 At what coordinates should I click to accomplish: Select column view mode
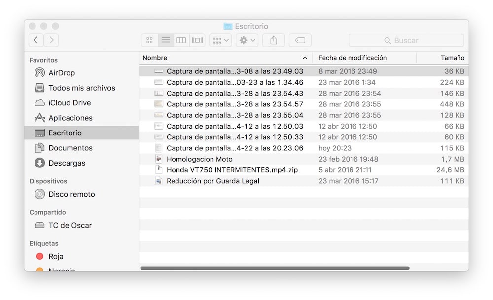(x=181, y=40)
